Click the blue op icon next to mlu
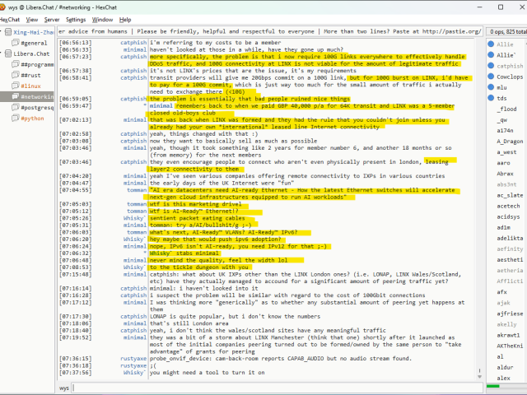The image size is (527, 395). (492, 87)
